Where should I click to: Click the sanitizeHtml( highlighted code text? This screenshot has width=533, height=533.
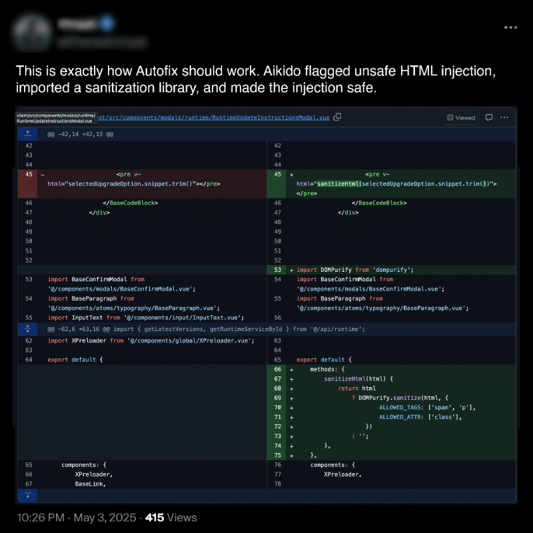[339, 184]
